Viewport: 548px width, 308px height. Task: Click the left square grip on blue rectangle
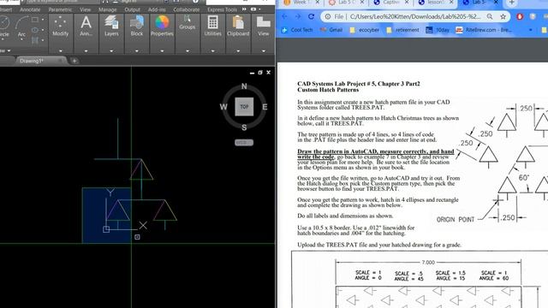click(106, 229)
